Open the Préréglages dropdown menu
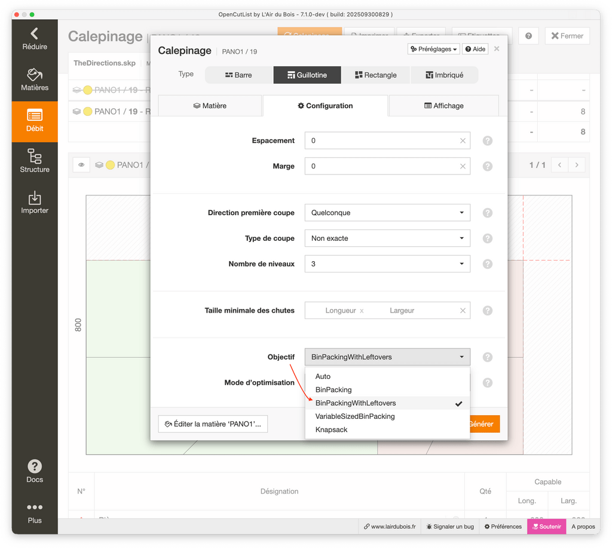This screenshot has height=548, width=612. pos(434,49)
